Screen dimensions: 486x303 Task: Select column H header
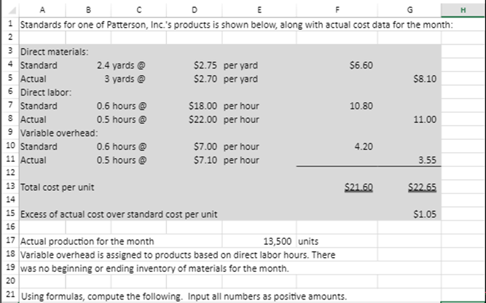click(x=463, y=10)
